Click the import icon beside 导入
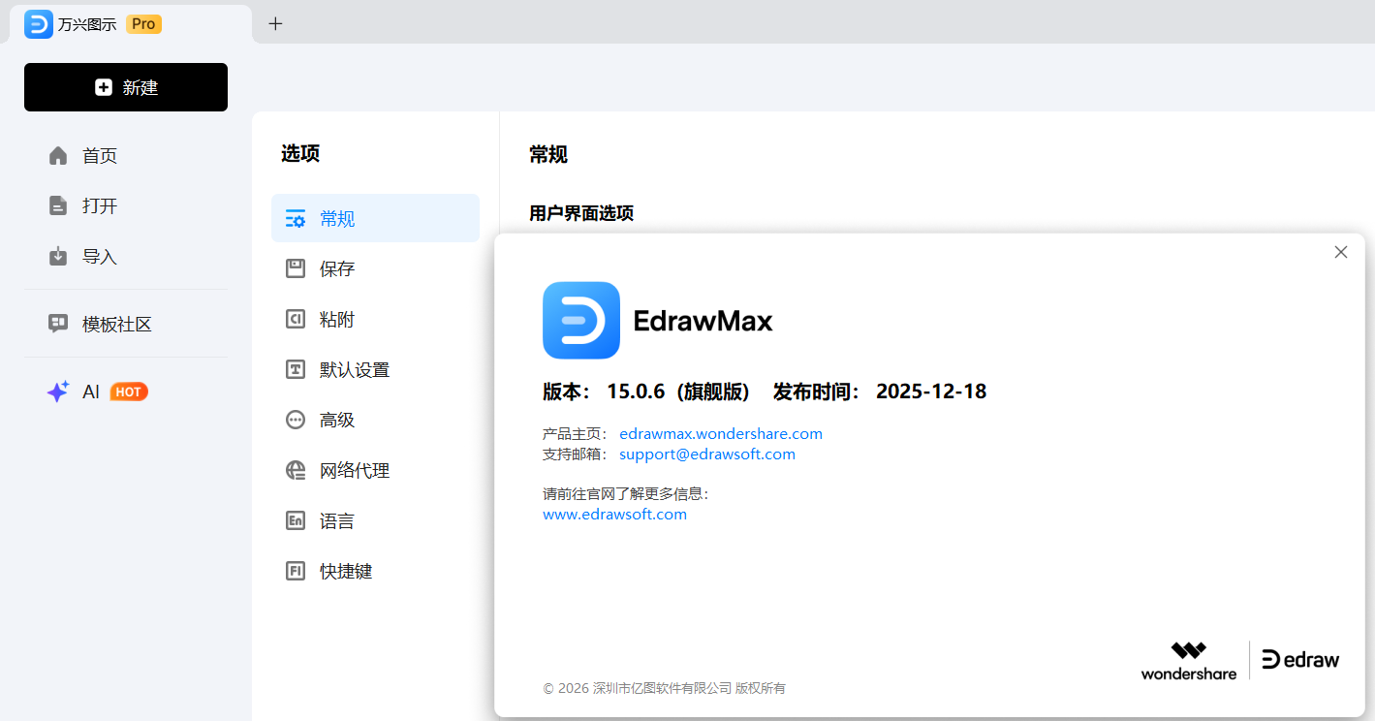1375x721 pixels. (58, 257)
